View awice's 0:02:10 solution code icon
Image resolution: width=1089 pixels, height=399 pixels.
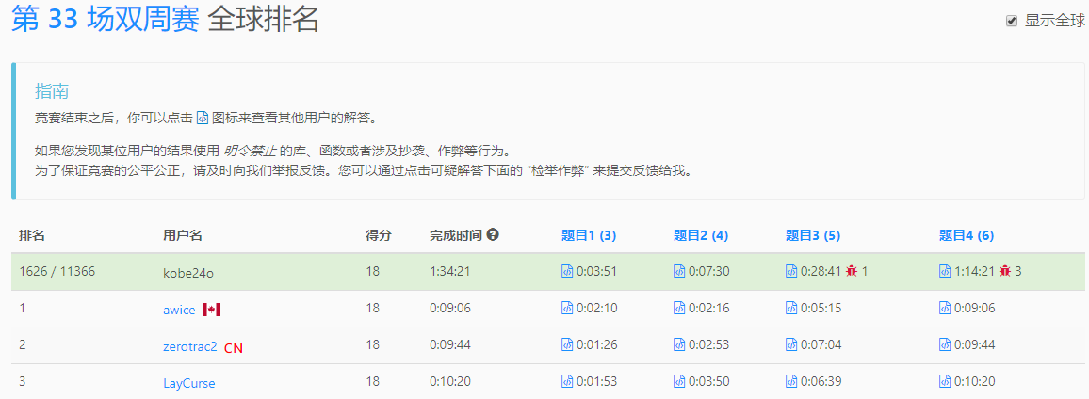click(567, 308)
